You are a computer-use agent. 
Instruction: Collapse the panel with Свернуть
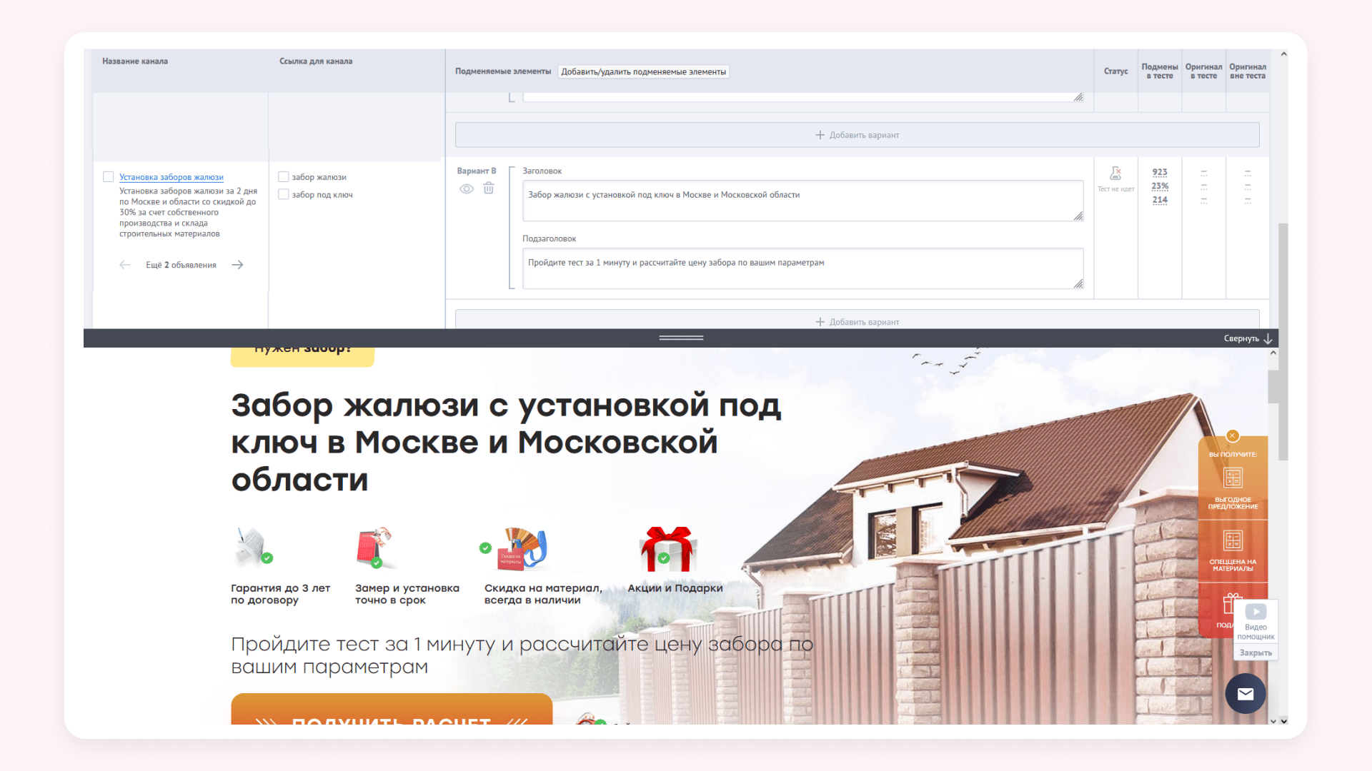click(x=1248, y=338)
